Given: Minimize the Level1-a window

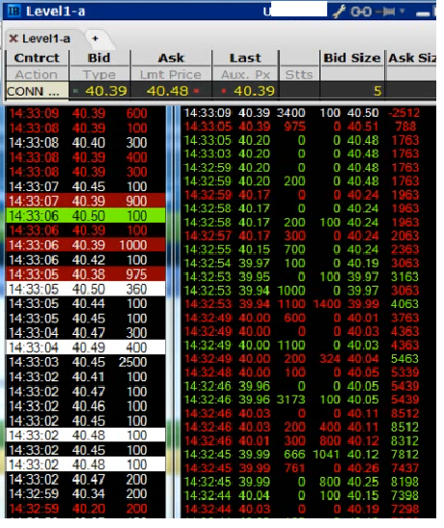Looking at the screenshot, I should 423,14.
